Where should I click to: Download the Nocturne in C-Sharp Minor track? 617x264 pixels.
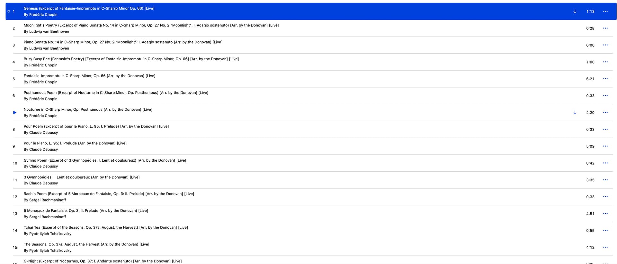[x=575, y=113]
